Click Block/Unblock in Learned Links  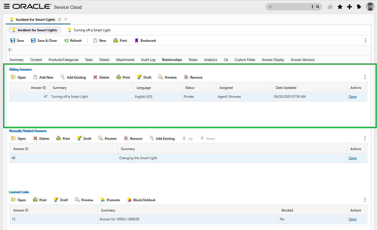coord(141,200)
